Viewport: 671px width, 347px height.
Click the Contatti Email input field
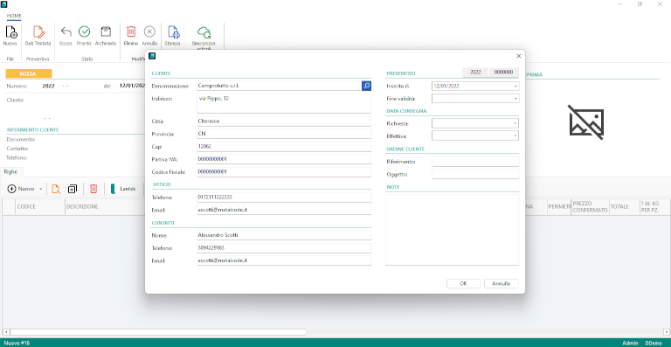pyautogui.click(x=284, y=260)
